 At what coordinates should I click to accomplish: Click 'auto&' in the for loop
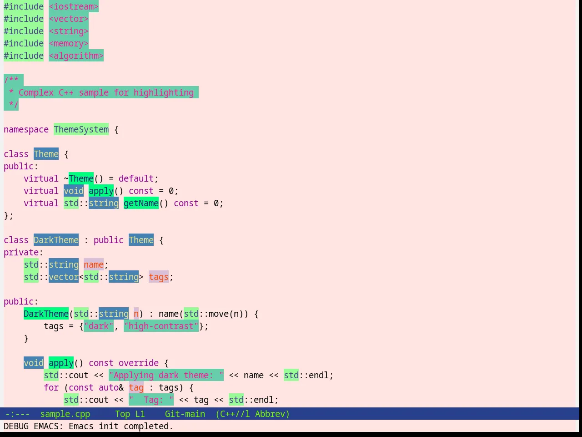[x=111, y=387]
